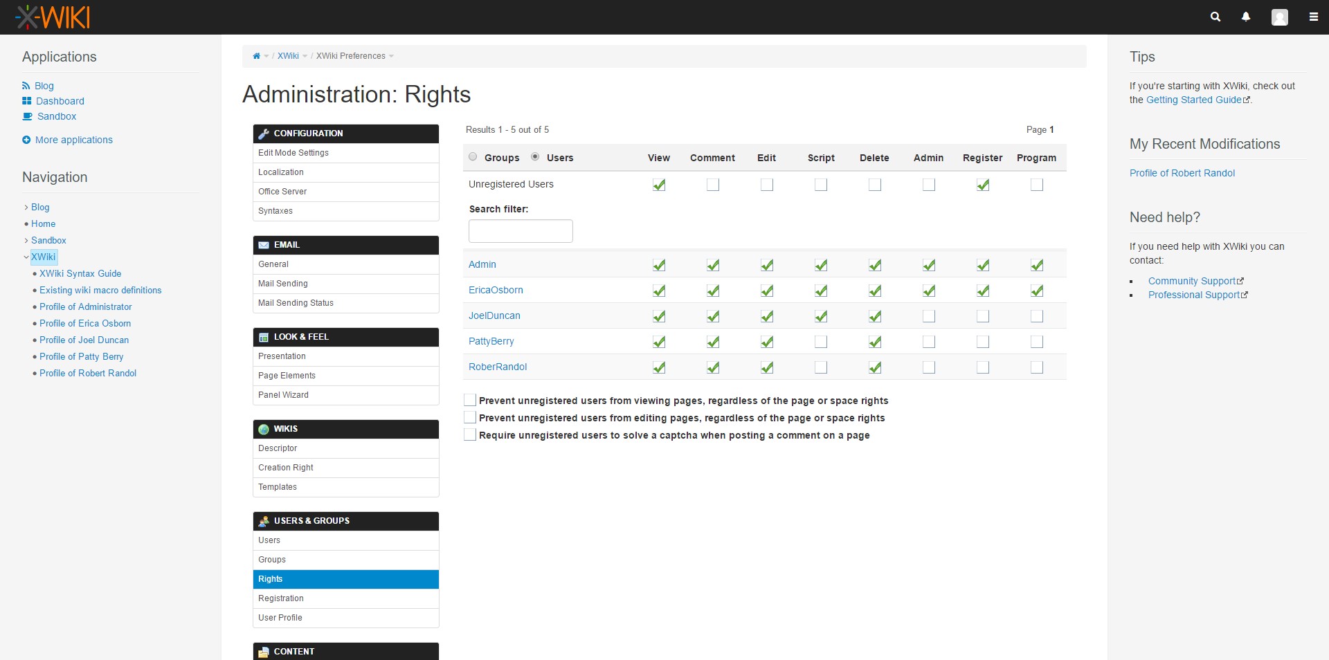Screen dimensions: 1329x660
Task: Click the XWiki logo
Action: (x=53, y=17)
